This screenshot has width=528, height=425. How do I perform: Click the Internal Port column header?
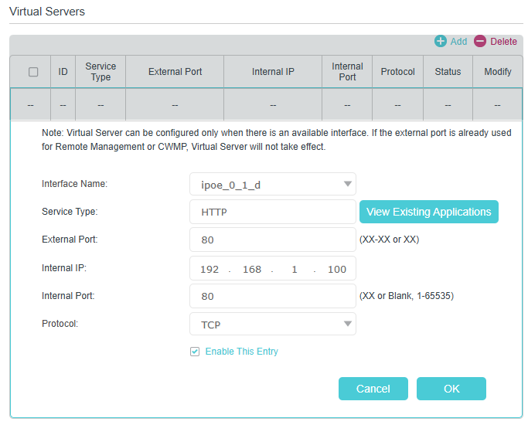coord(347,72)
